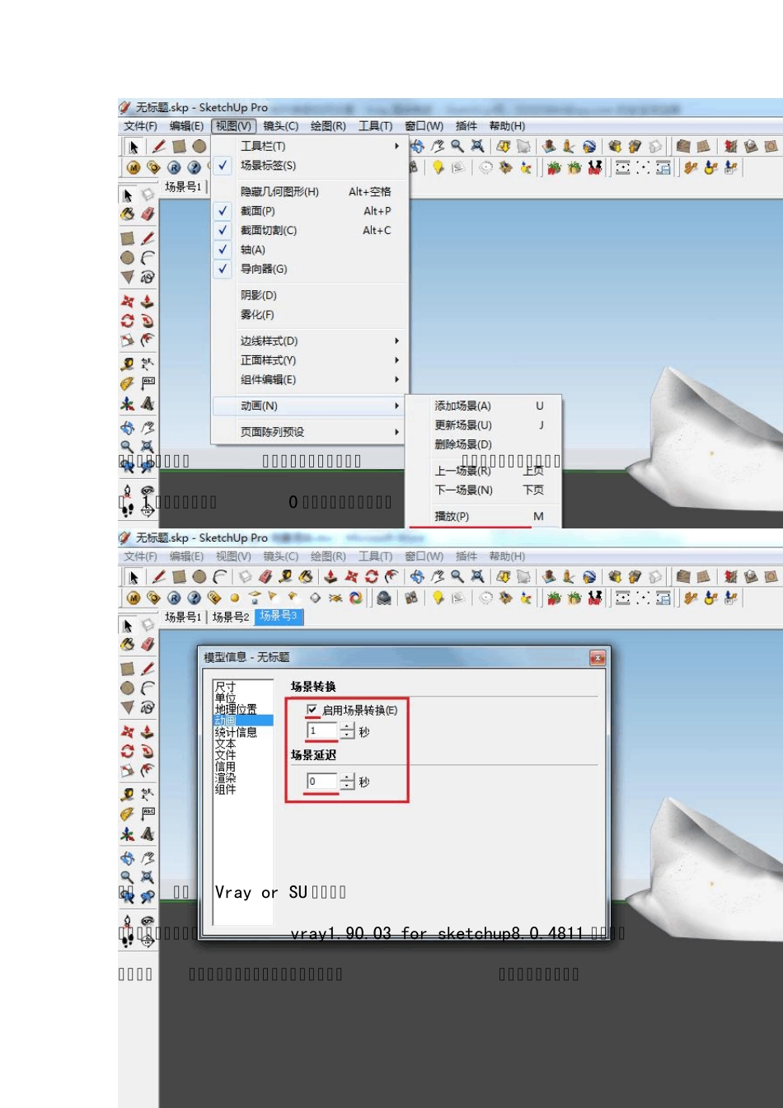783x1108 pixels.
Task: Untick the 启用场景转换(E) checkbox
Action: coord(312,710)
